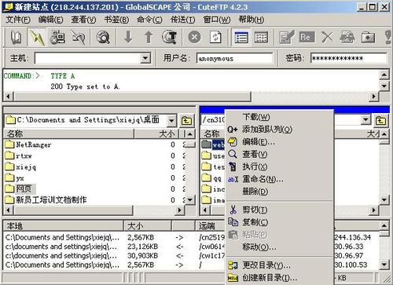Click the Re rename toolbar icon
Screen dimensions: 393x285
(x=307, y=37)
